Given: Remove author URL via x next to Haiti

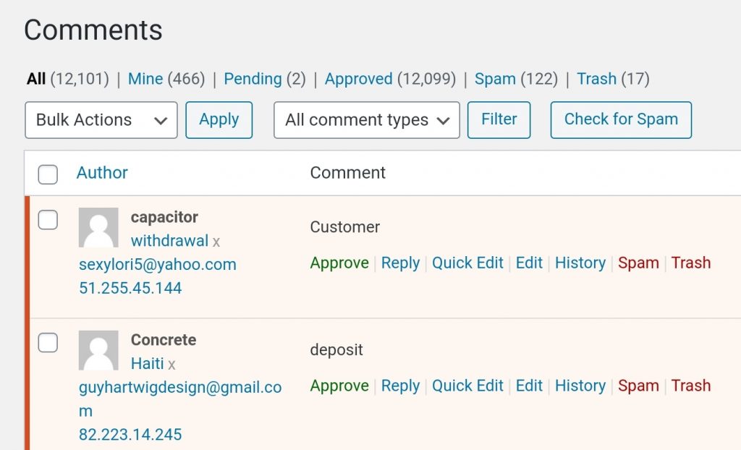Looking at the screenshot, I should (172, 365).
